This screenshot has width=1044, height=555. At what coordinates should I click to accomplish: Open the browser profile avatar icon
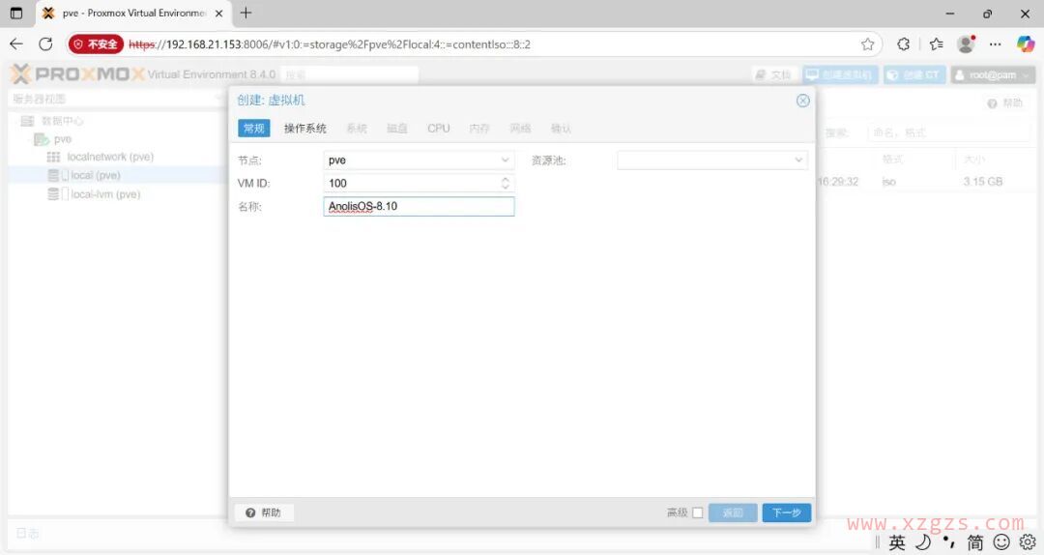coord(965,44)
